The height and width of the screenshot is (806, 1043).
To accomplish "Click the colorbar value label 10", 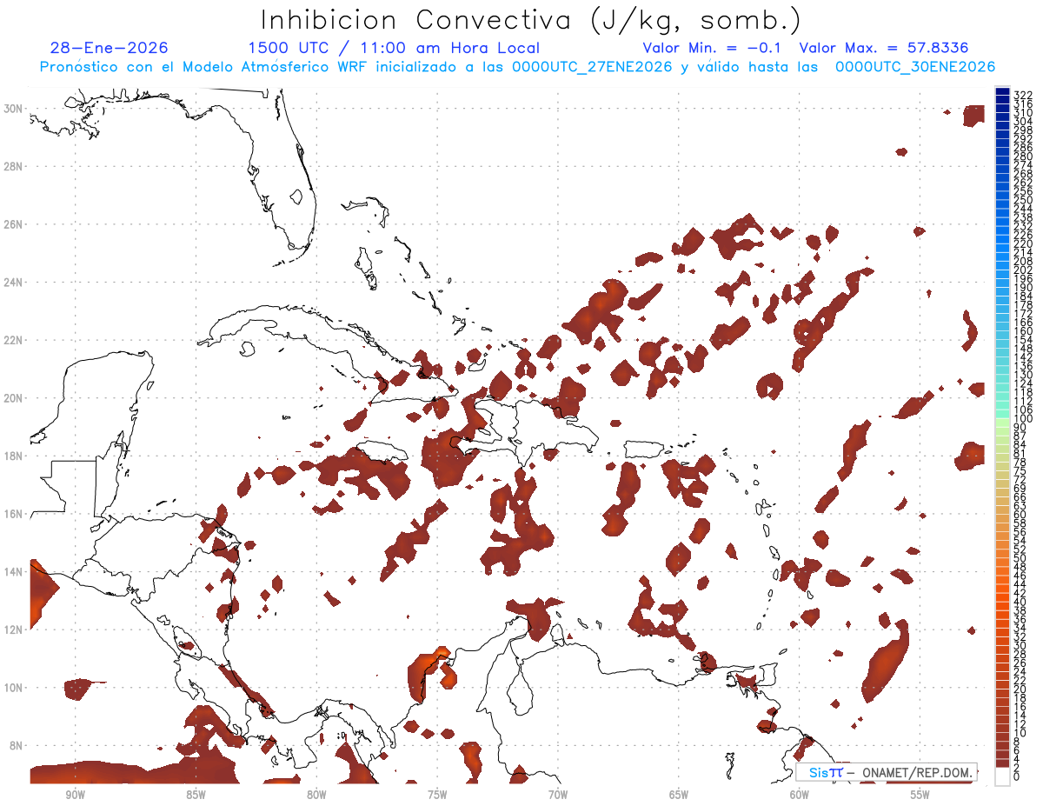I will [x=1020, y=732].
